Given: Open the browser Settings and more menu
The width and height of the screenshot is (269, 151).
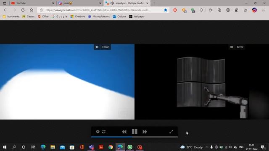Looking at the screenshot, I should tap(264, 10).
